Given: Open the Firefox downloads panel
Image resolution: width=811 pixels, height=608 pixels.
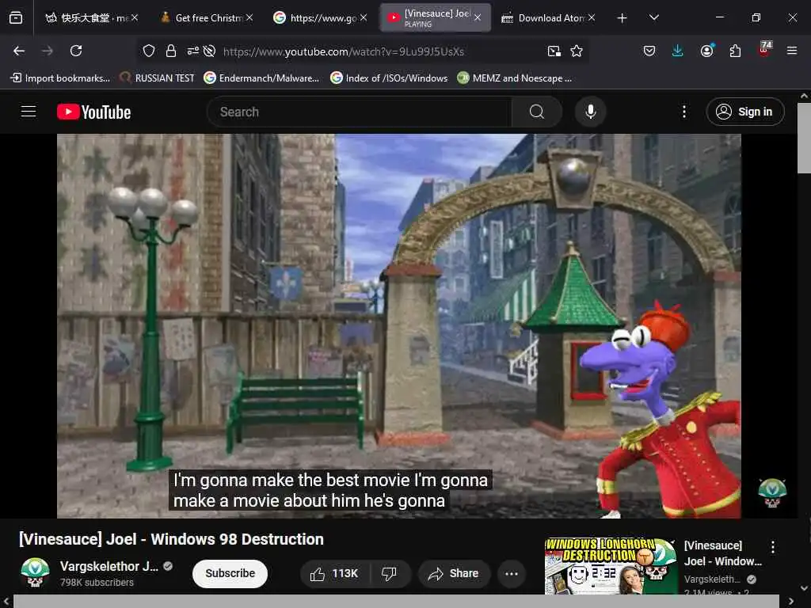Looking at the screenshot, I should [677, 51].
